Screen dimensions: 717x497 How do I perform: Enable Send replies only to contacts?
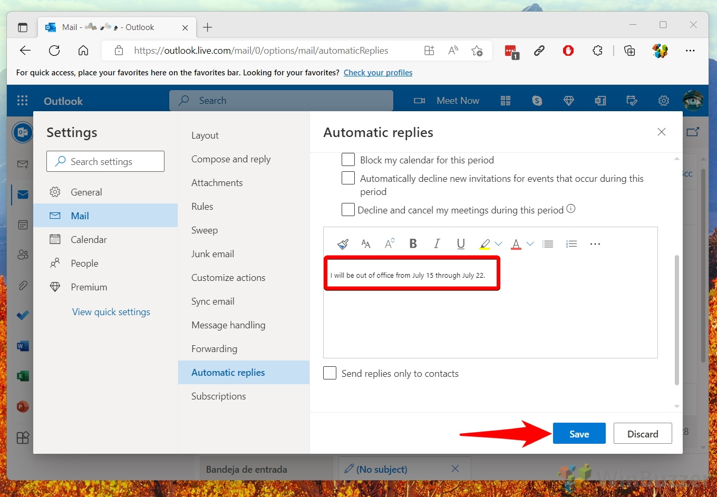(x=330, y=373)
